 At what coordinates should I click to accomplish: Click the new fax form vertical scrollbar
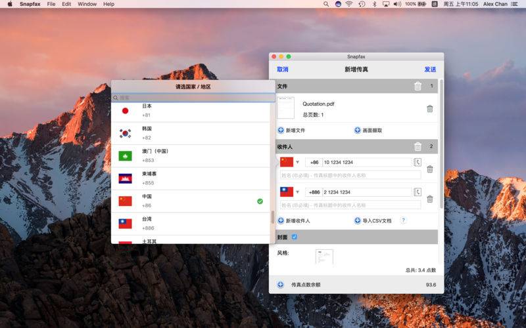tap(441, 144)
